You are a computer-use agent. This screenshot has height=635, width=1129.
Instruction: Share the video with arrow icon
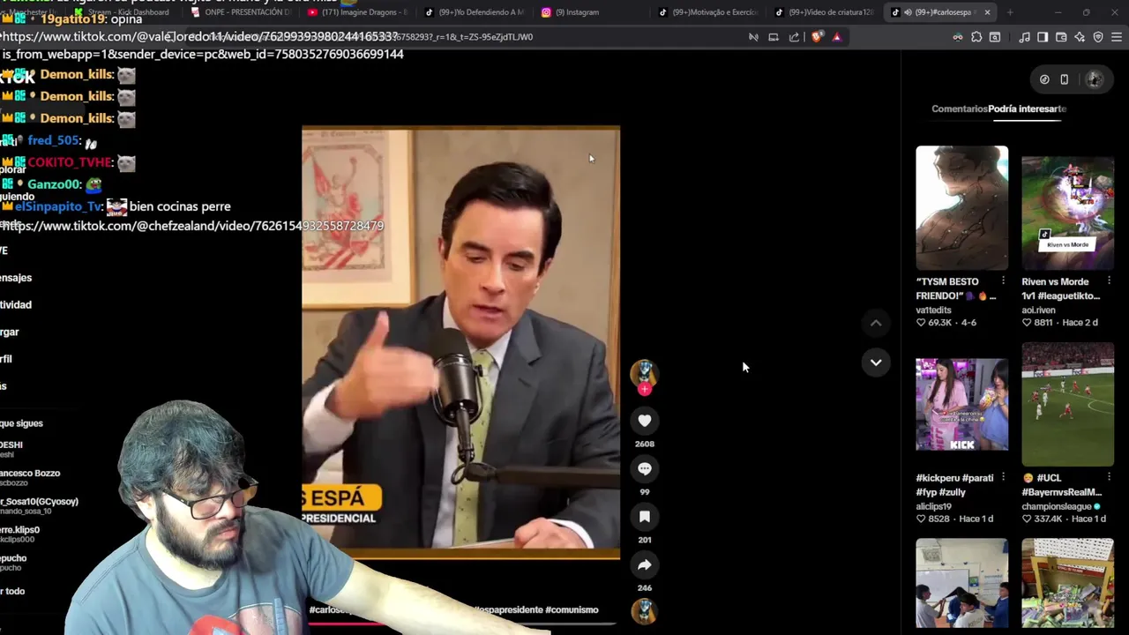pos(645,565)
